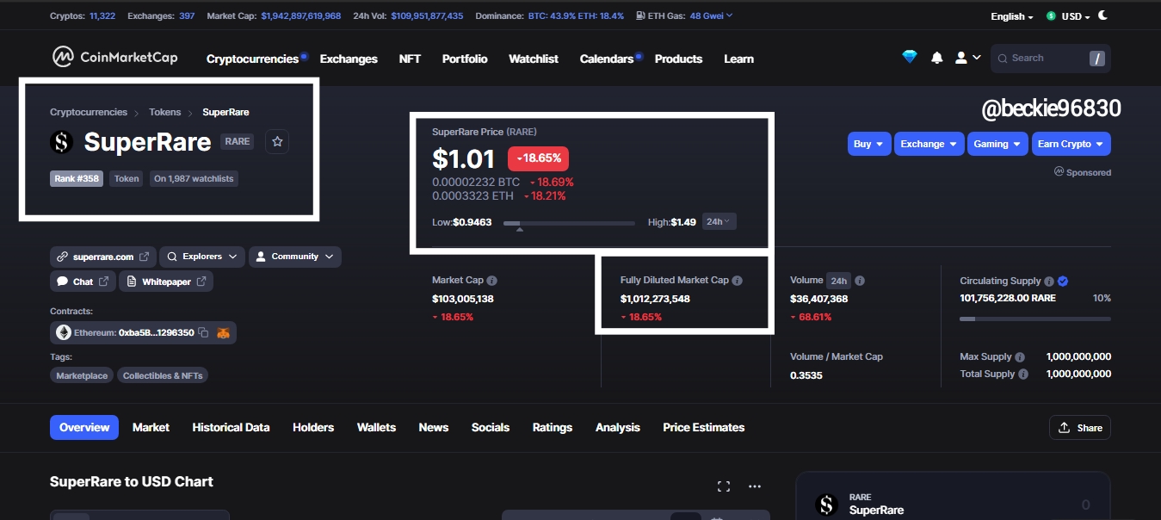Open Exchanges nav menu

pyautogui.click(x=349, y=59)
